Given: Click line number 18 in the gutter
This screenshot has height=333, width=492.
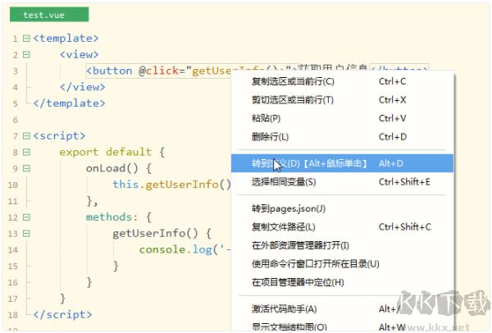Looking at the screenshot, I should (x=13, y=315).
